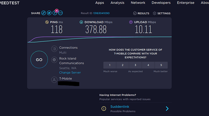
Task: Click the Having Internet Problems heading
Action: tap(118, 95)
